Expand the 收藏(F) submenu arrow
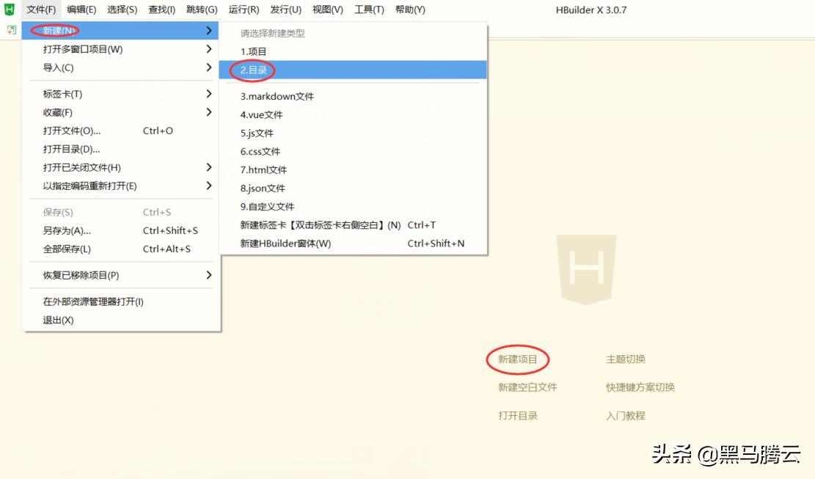The width and height of the screenshot is (815, 479). tap(209, 112)
